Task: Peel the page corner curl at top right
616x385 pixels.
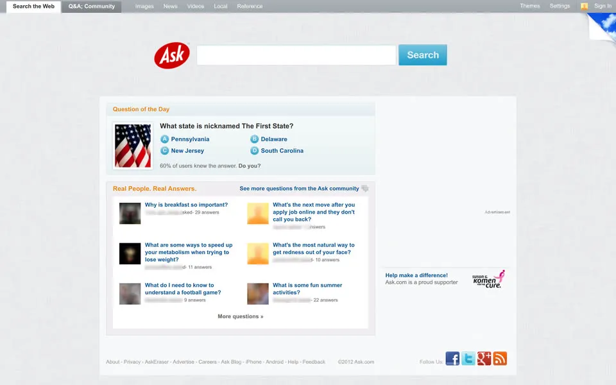Action: pyautogui.click(x=603, y=27)
